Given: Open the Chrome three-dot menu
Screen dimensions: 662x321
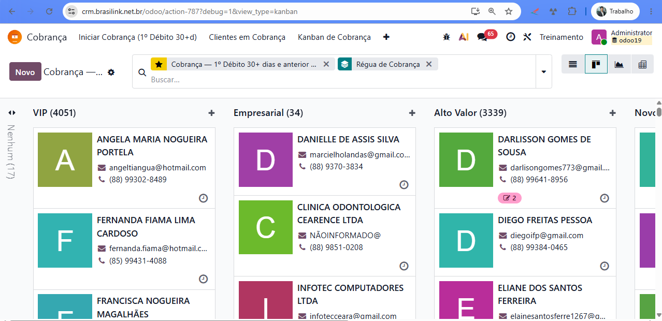Looking at the screenshot, I should click(651, 11).
